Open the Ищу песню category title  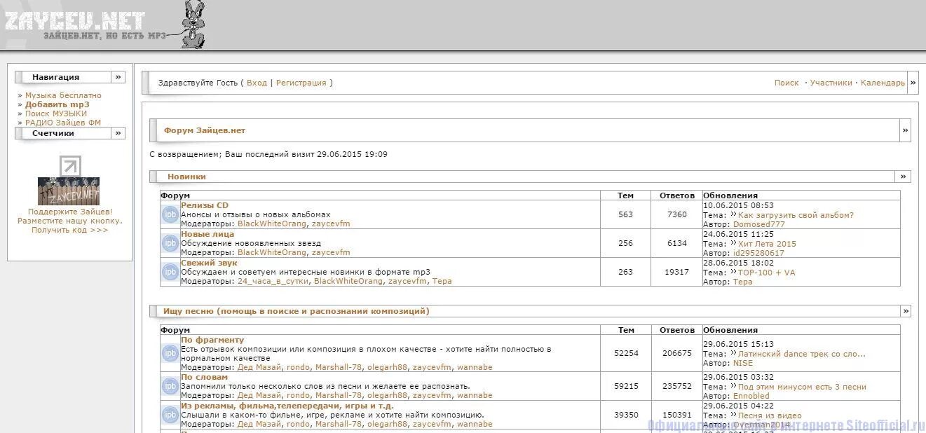pyautogui.click(x=297, y=311)
